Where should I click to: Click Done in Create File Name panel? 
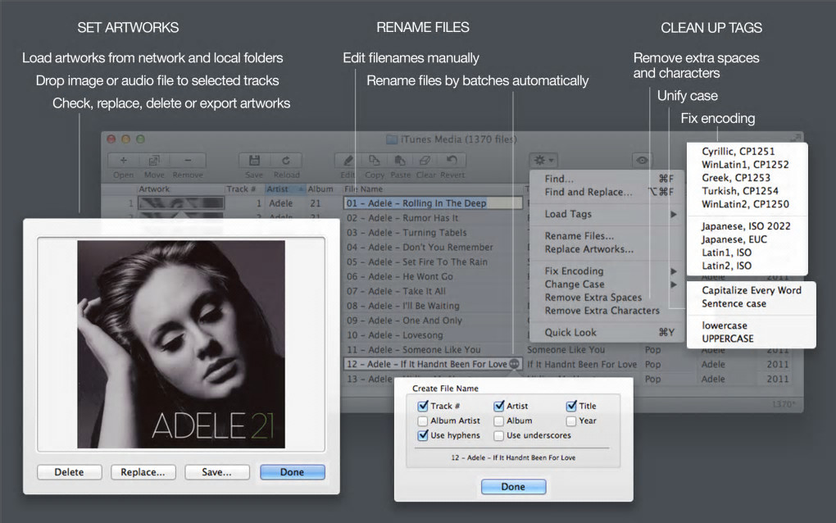[x=513, y=487]
